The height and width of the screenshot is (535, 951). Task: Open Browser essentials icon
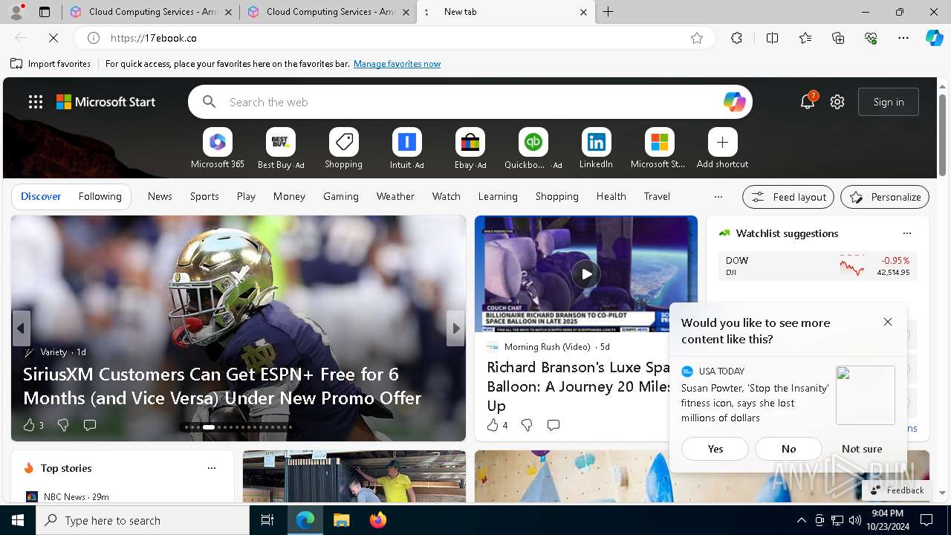point(871,38)
